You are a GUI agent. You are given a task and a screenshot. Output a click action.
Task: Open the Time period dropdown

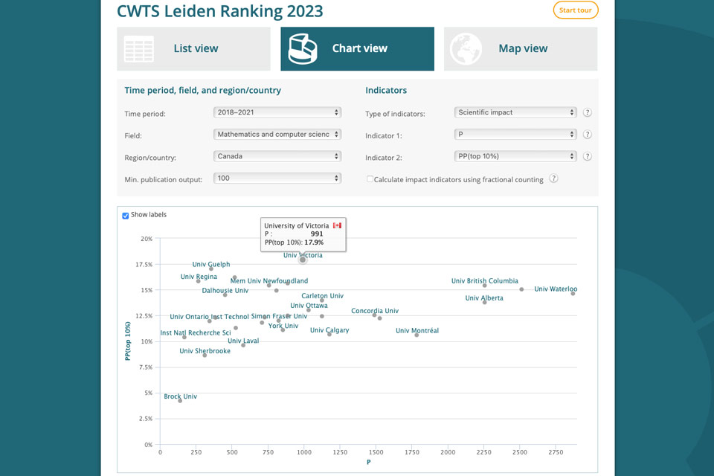coord(277,112)
